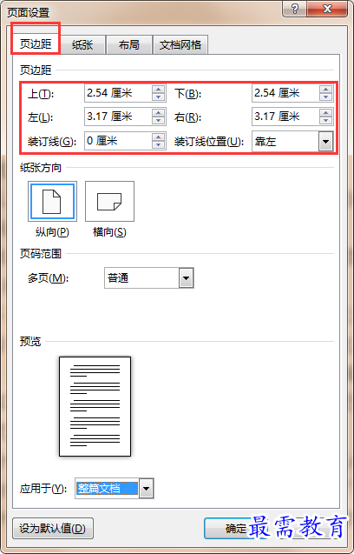Click the 右(R) margin input field
This screenshot has height=554, width=354.
[x=285, y=117]
